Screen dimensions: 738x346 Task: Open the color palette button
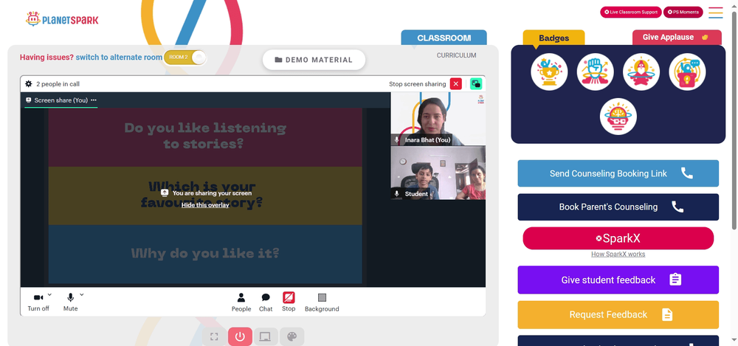pyautogui.click(x=292, y=336)
